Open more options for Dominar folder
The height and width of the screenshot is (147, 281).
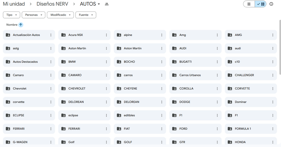(273, 102)
